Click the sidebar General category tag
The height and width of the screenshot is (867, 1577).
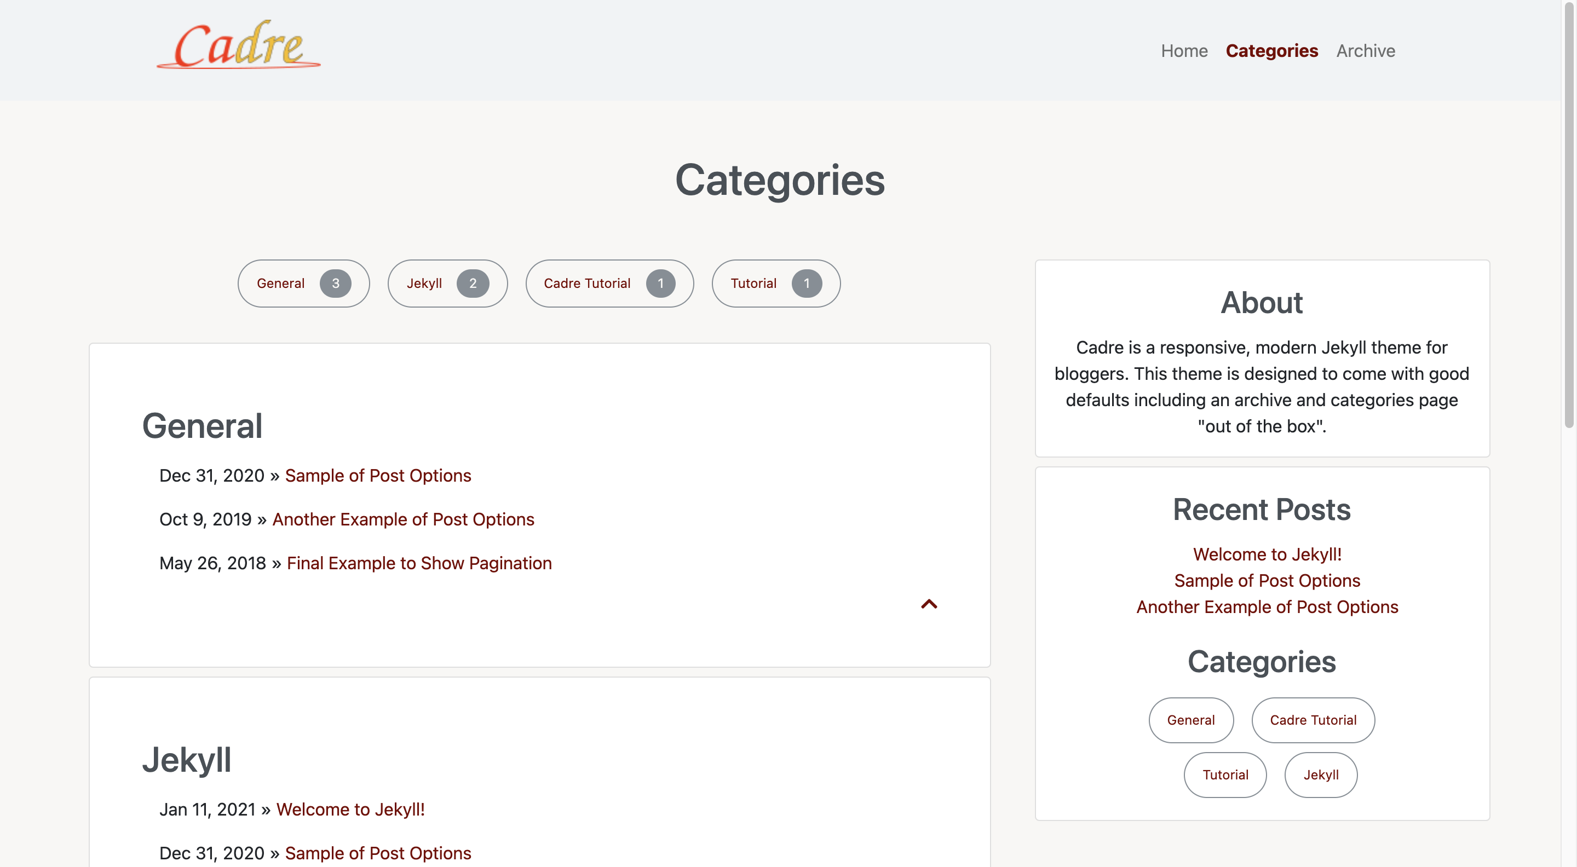(1191, 720)
